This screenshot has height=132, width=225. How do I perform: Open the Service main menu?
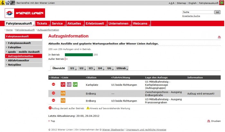[58, 24]
